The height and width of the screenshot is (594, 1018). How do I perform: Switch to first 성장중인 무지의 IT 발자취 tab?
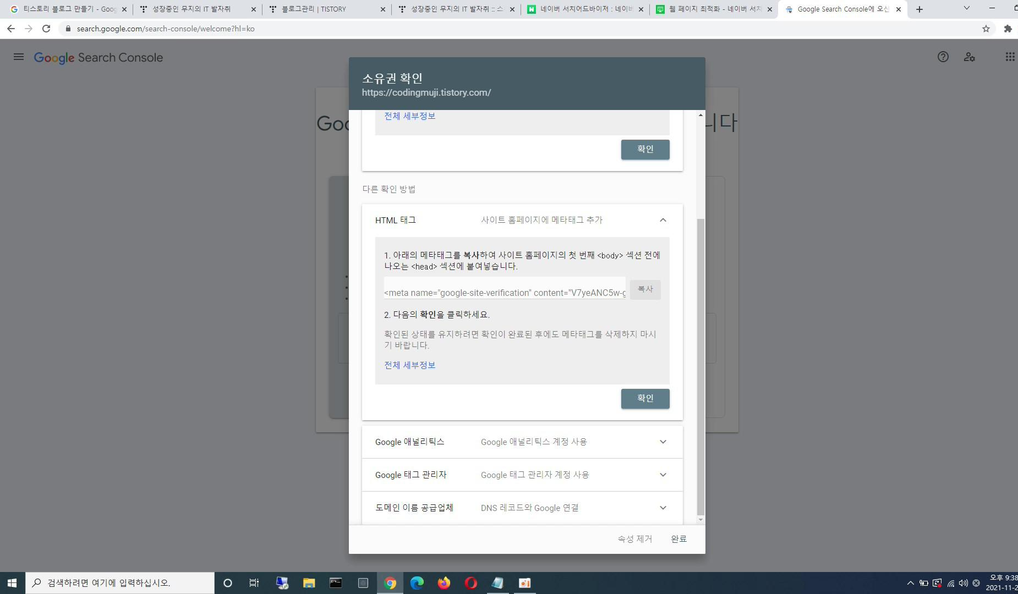197,9
